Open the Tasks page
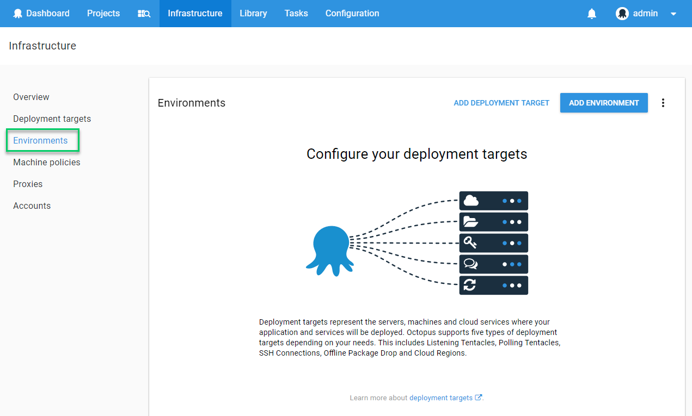 coord(296,14)
